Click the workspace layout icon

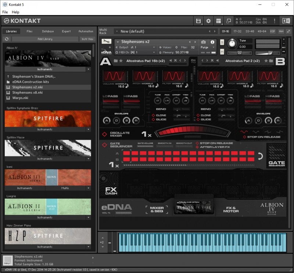tap(219, 21)
